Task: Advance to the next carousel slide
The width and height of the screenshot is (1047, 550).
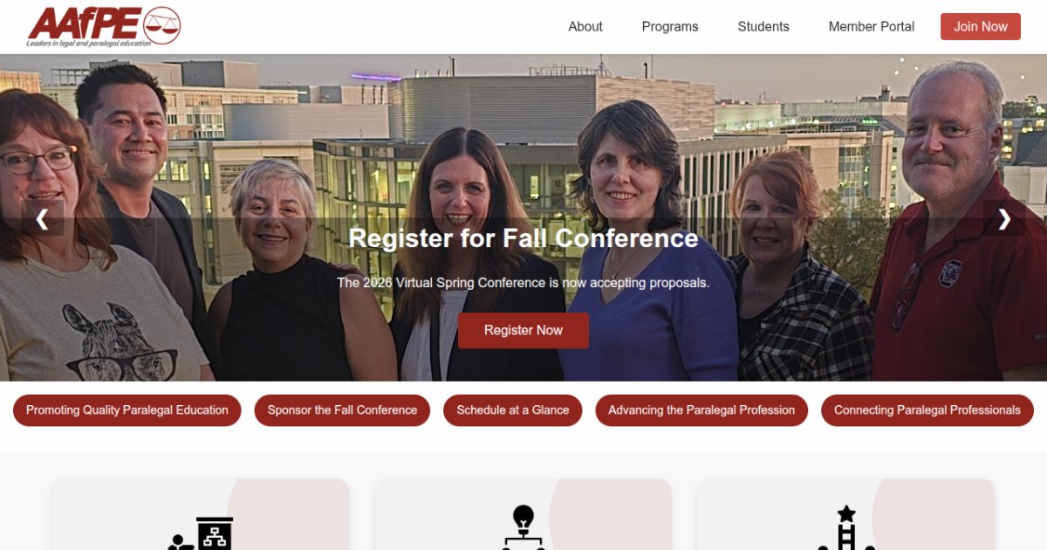Action: [1004, 218]
